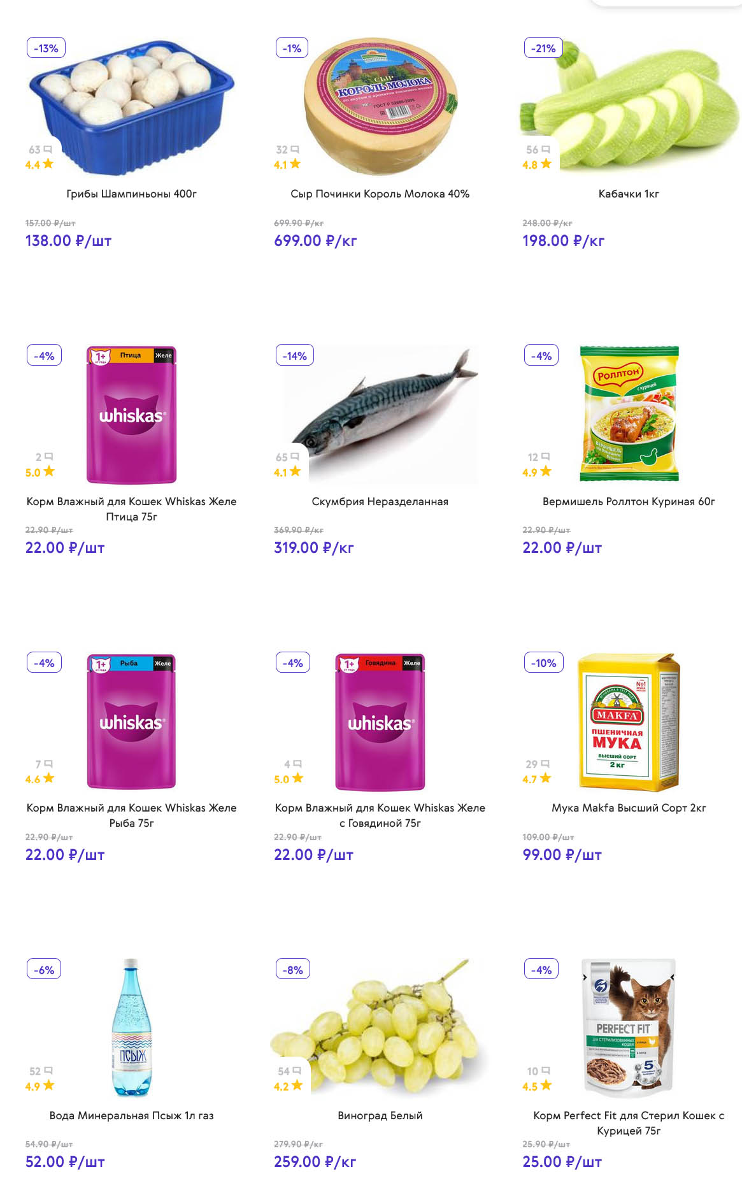Image resolution: width=742 pixels, height=1181 pixels.
Task: Click the star rating on Сыр Починки Король Молока
Action: pyautogui.click(x=296, y=164)
